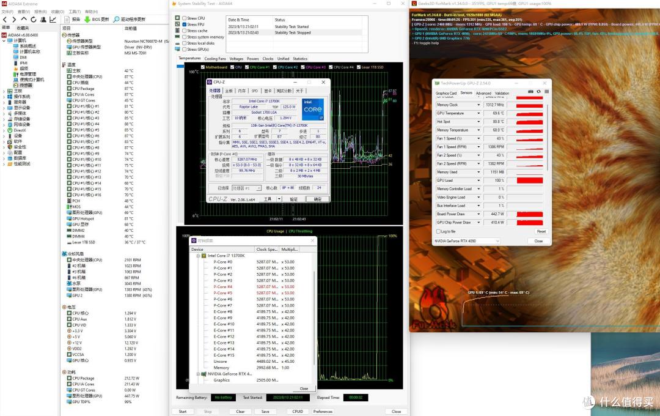This screenshot has width=660, height=416.
Task: Open GPU-Z Graphics Card tab
Action: point(446,93)
